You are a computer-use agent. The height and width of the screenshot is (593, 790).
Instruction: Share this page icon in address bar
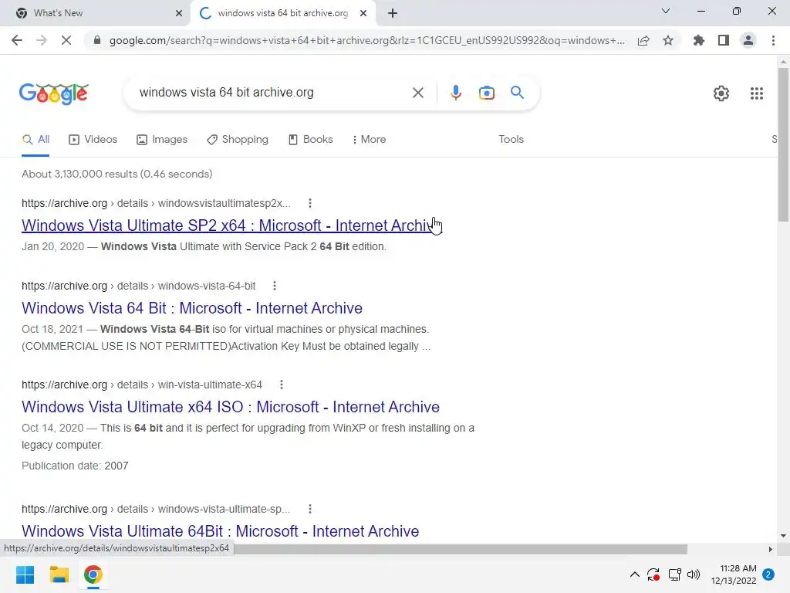(x=643, y=40)
